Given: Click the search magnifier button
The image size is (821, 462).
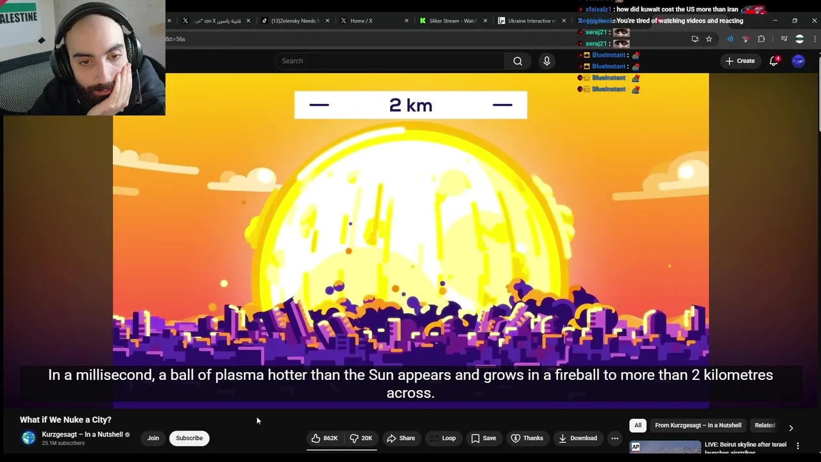Looking at the screenshot, I should pyautogui.click(x=518, y=61).
